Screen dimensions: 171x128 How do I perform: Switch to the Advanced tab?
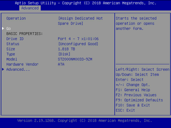(x=30, y=8)
